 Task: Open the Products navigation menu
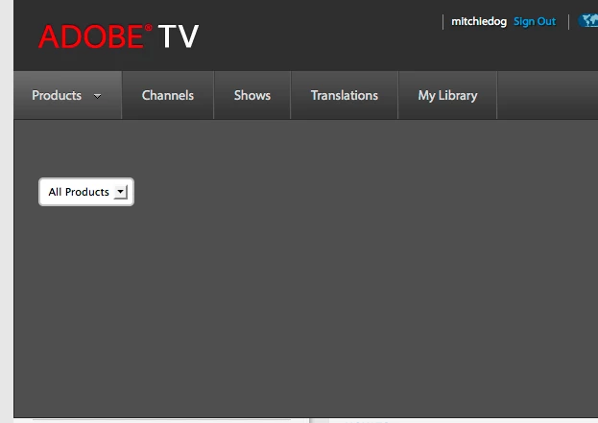pyautogui.click(x=67, y=95)
